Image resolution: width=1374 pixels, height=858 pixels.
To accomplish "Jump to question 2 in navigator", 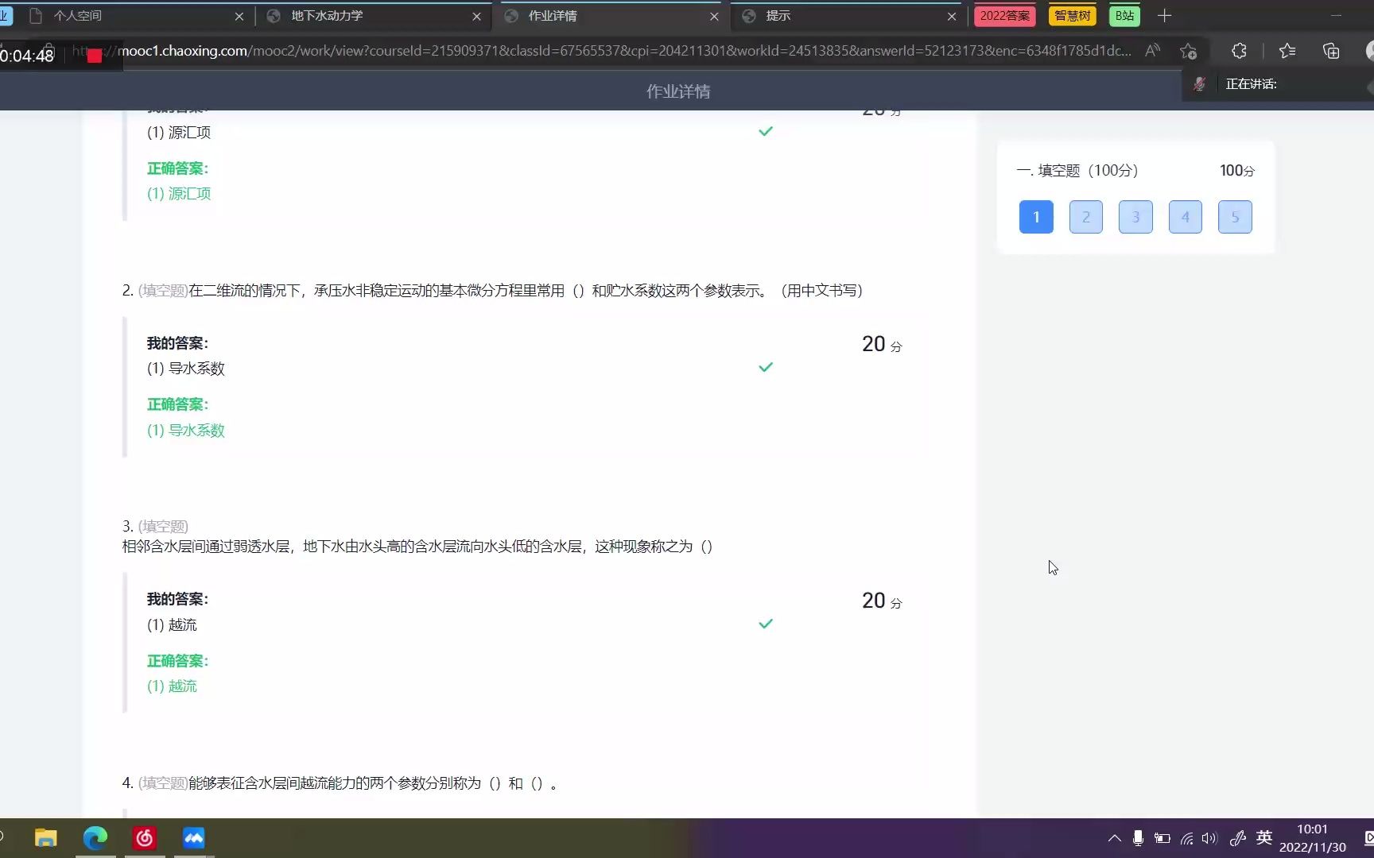I will pyautogui.click(x=1086, y=217).
